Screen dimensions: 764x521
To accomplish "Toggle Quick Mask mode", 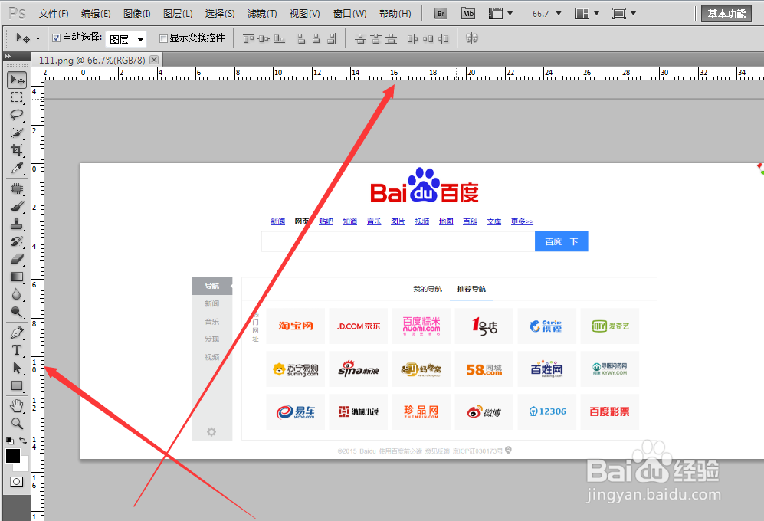I will click(x=17, y=481).
